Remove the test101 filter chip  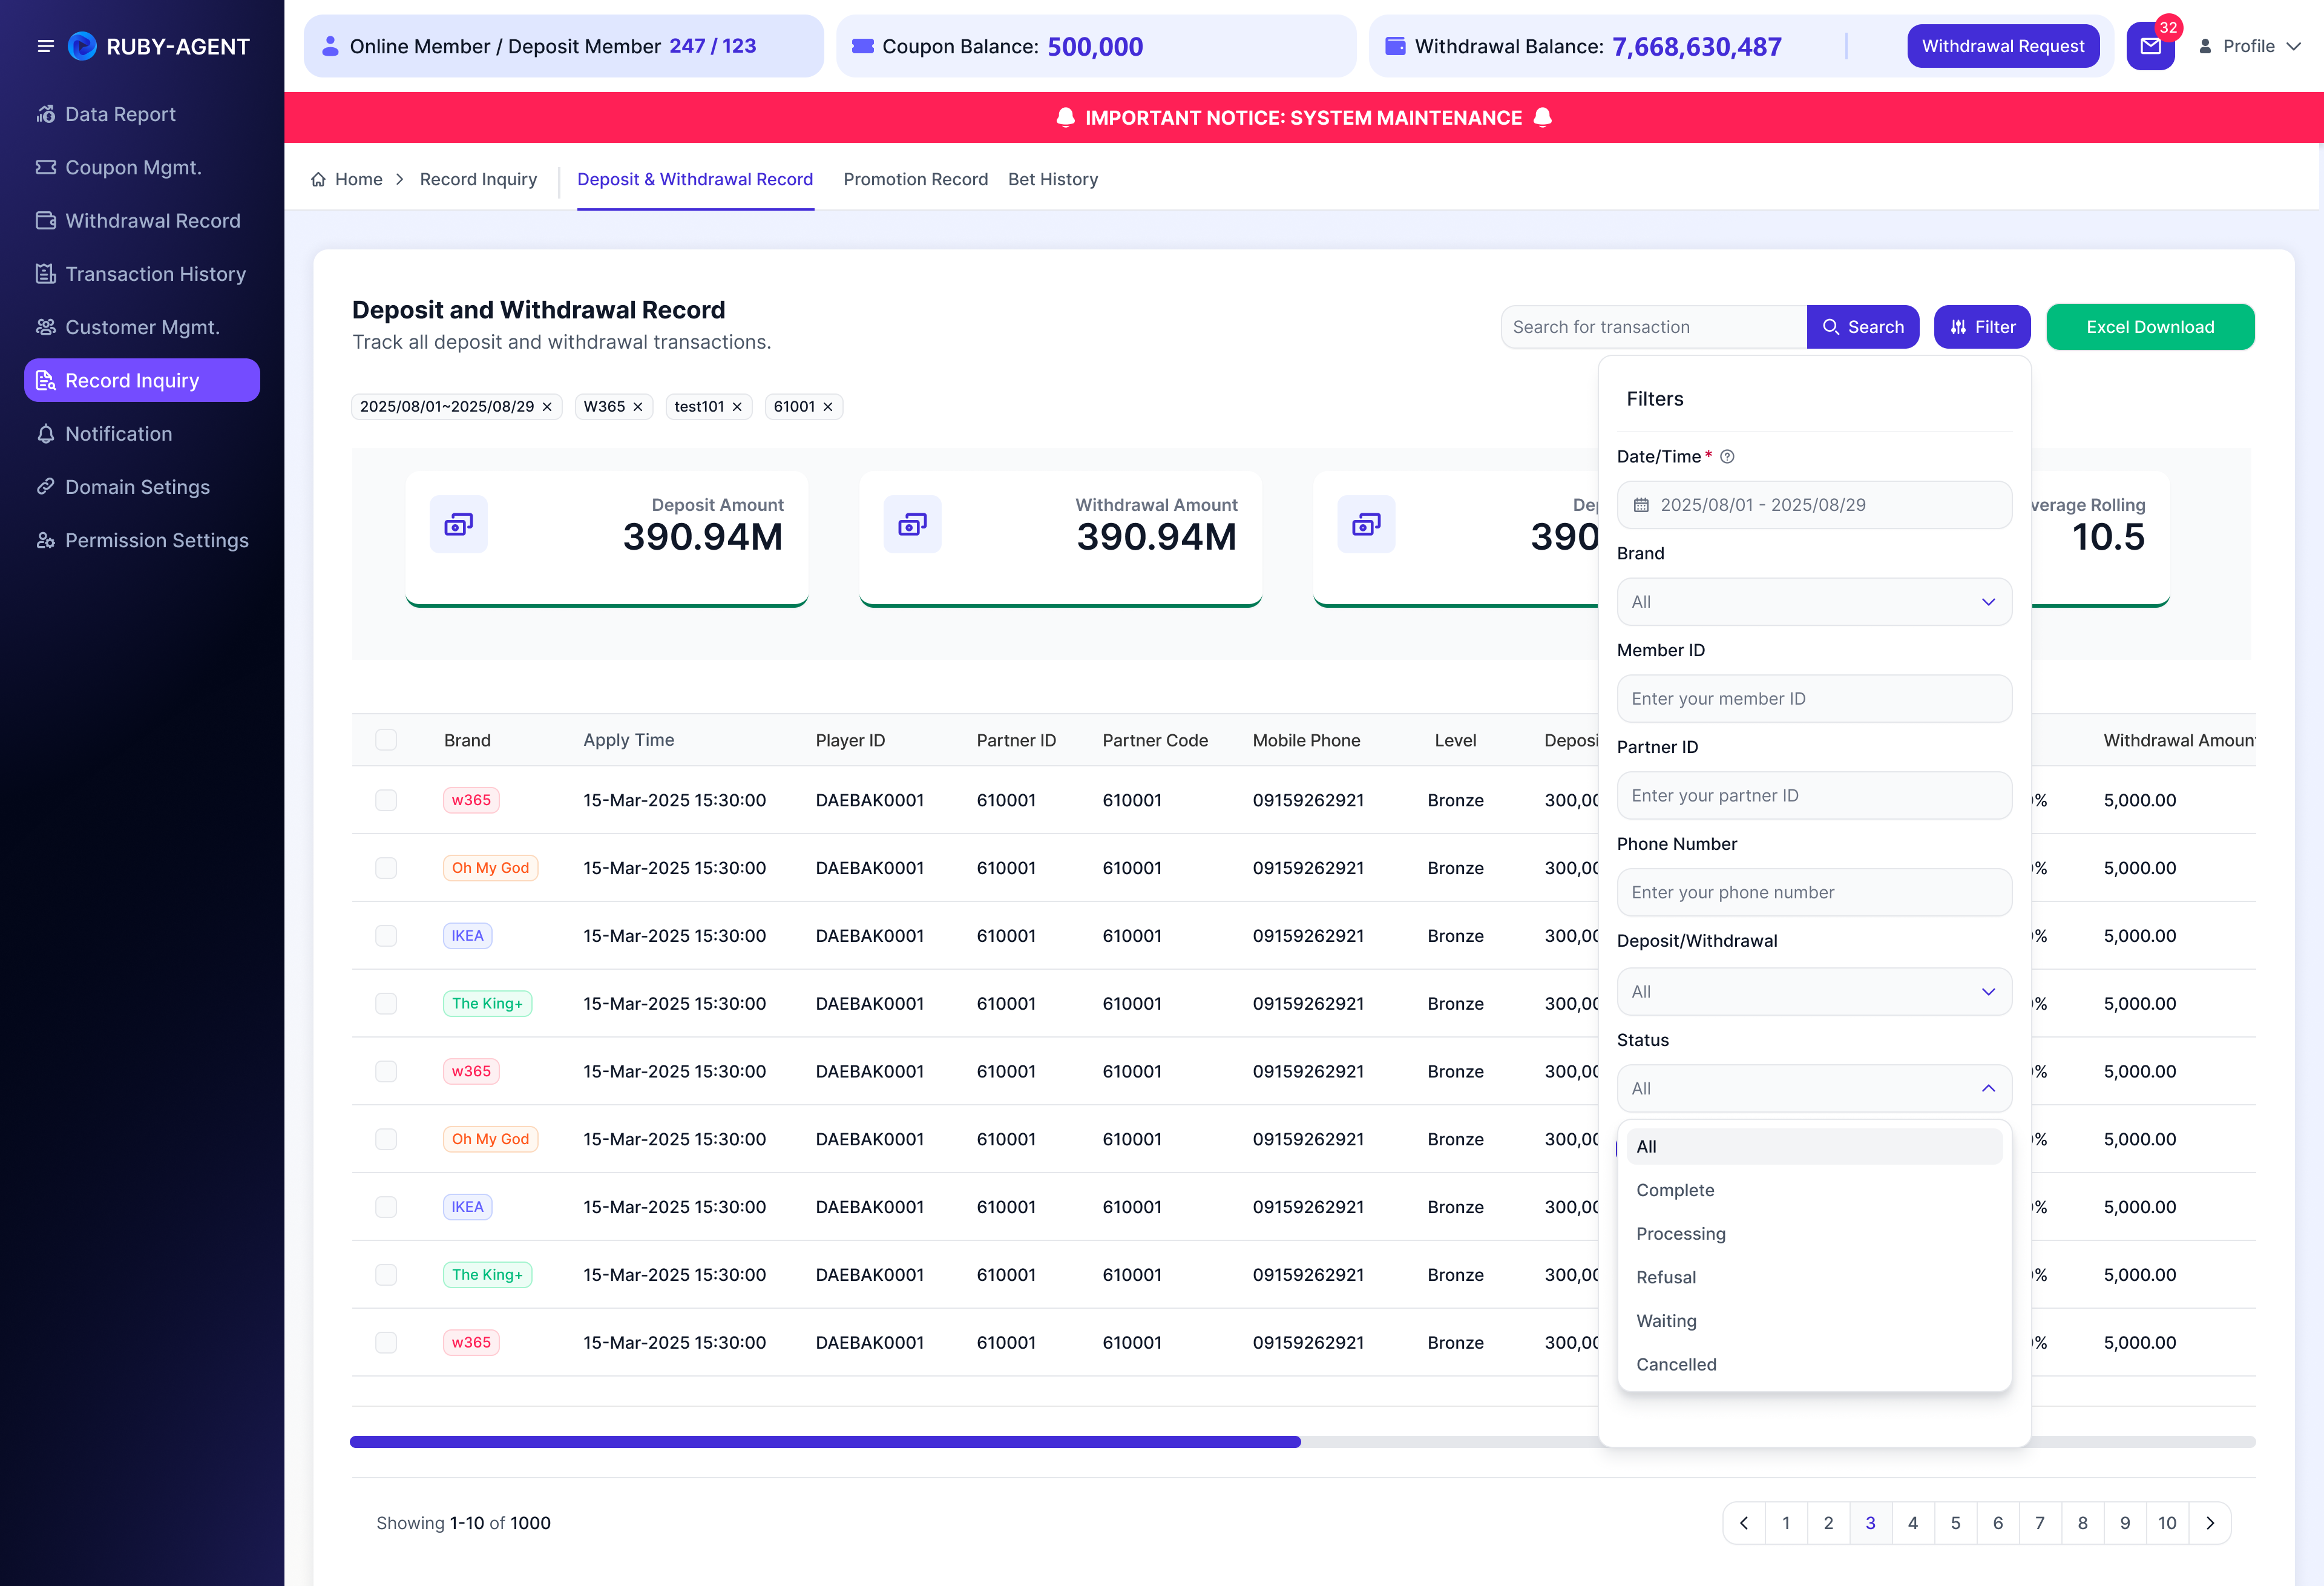(x=737, y=407)
